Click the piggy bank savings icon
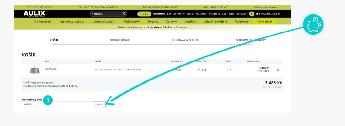Screen dimensions: 345x126 pos(313,24)
